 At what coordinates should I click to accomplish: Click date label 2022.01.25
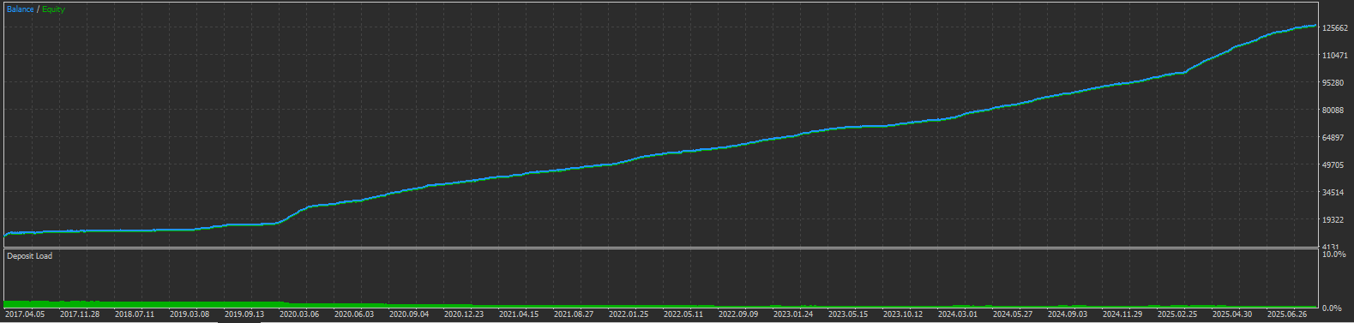(629, 314)
